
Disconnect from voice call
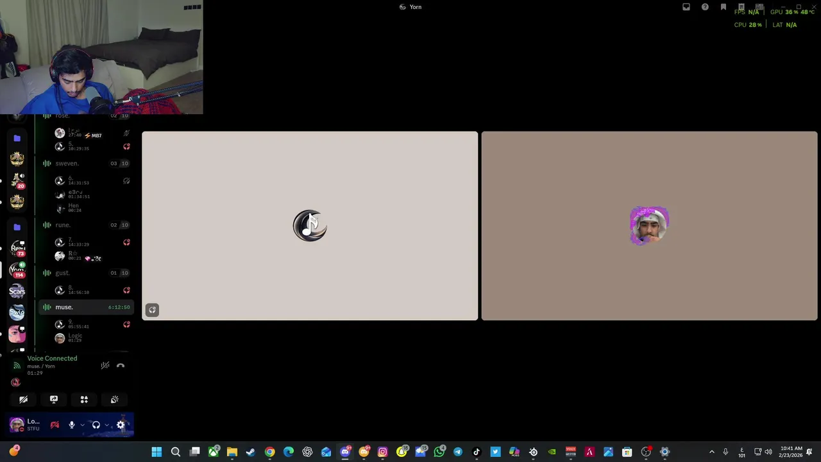pos(121,366)
